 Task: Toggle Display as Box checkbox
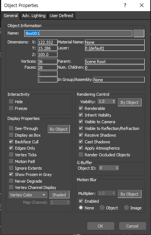tap(11, 135)
